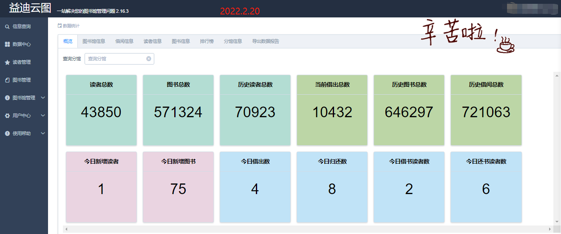Click the 图书管理 document icon
Screen dimensions: 561x234
pyautogui.click(x=7, y=80)
